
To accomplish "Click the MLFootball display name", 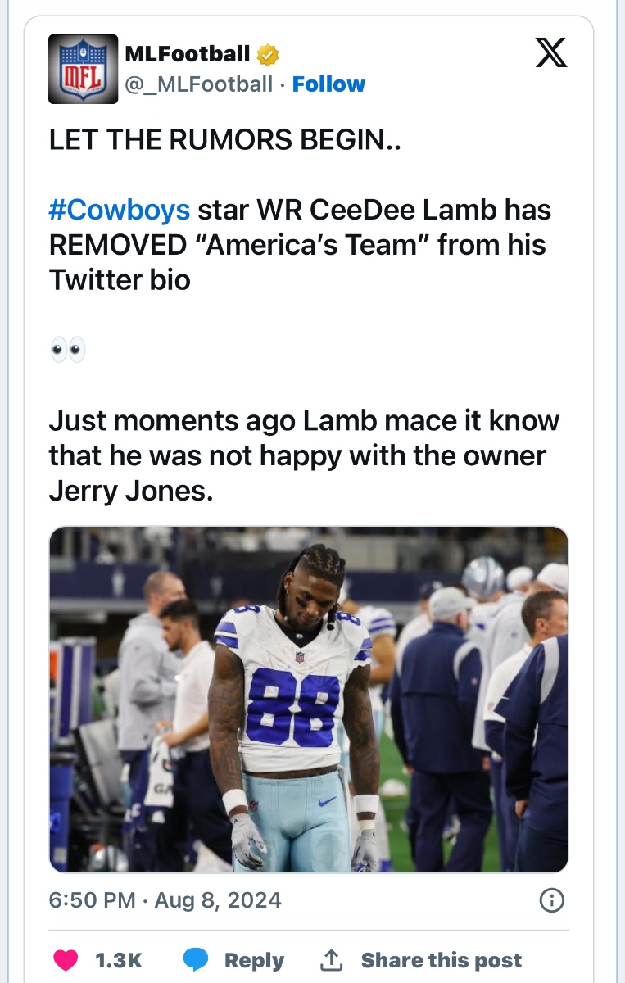I will tap(188, 55).
